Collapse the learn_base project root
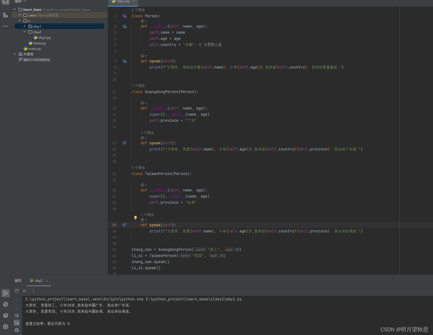The width and height of the screenshot is (433, 335). click(15, 9)
